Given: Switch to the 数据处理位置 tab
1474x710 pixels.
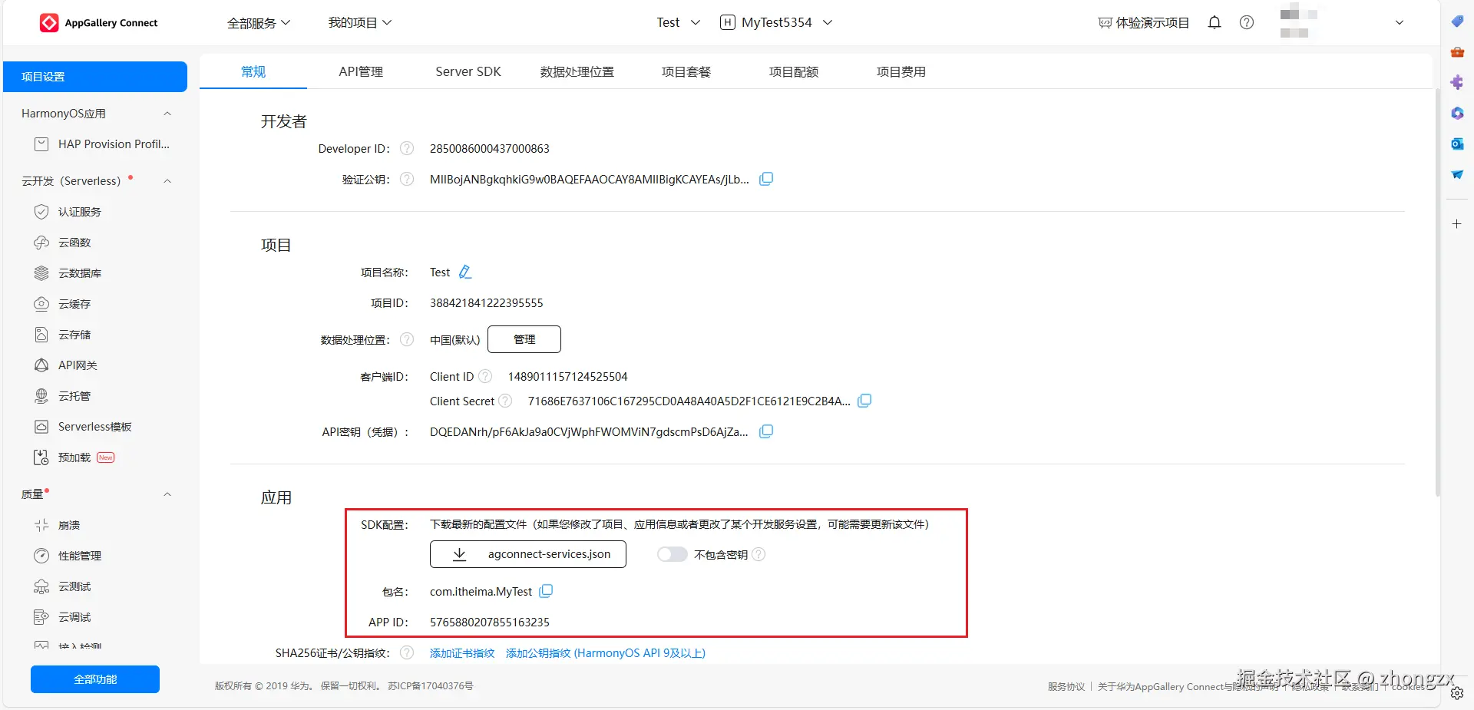Looking at the screenshot, I should [x=577, y=71].
